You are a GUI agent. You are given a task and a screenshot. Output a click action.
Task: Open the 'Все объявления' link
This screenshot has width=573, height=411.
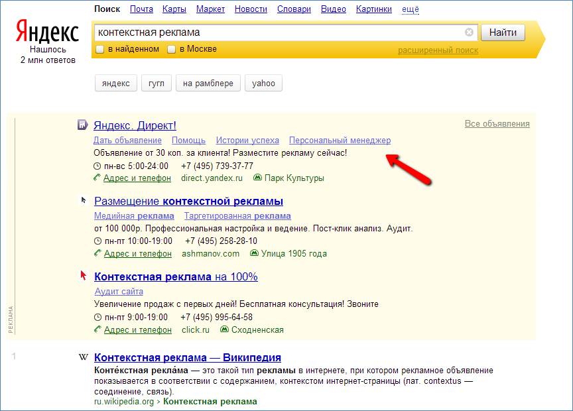pyautogui.click(x=497, y=123)
